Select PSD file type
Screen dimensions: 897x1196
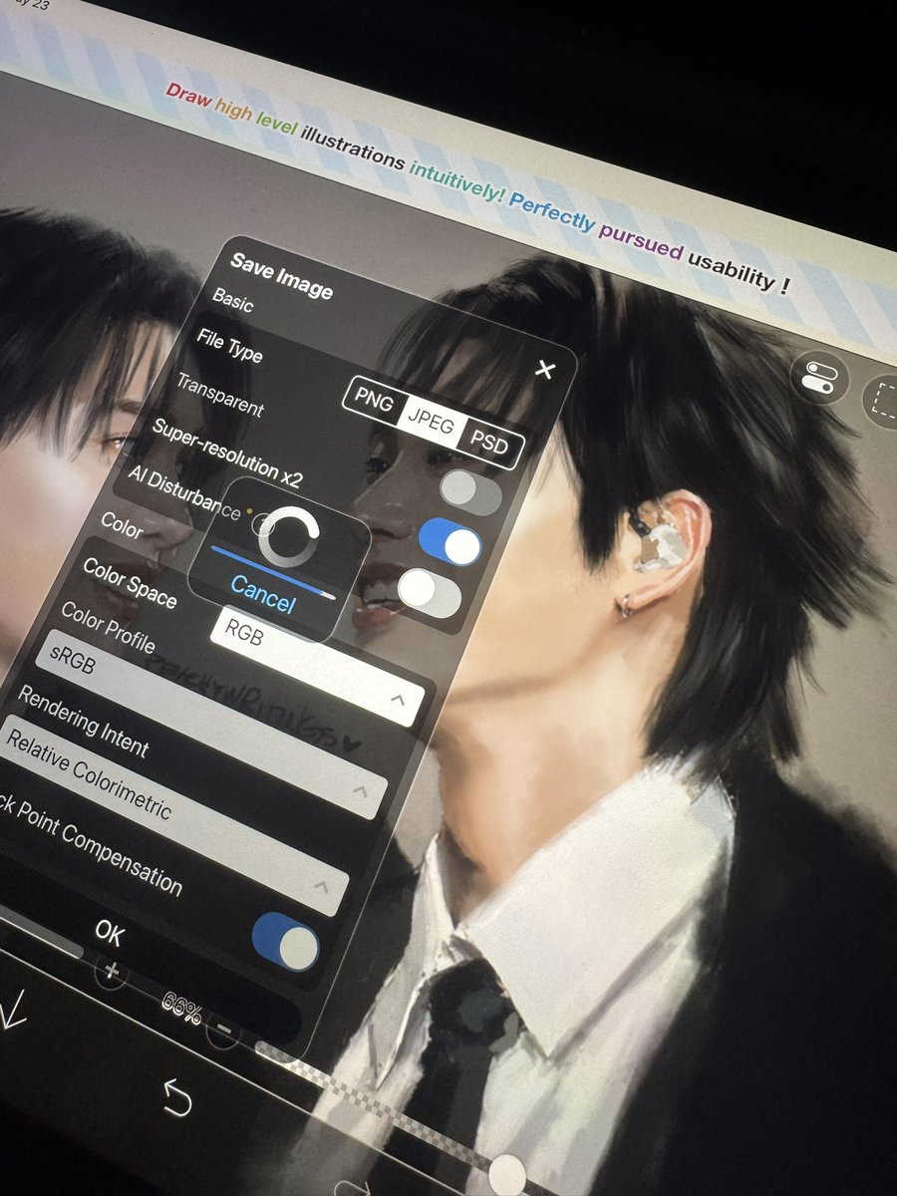(488, 443)
